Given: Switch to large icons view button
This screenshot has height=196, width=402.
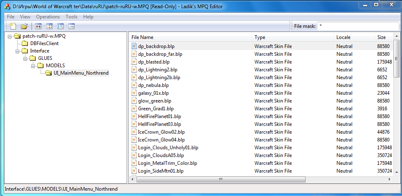Looking at the screenshot, I should pos(38,26).
